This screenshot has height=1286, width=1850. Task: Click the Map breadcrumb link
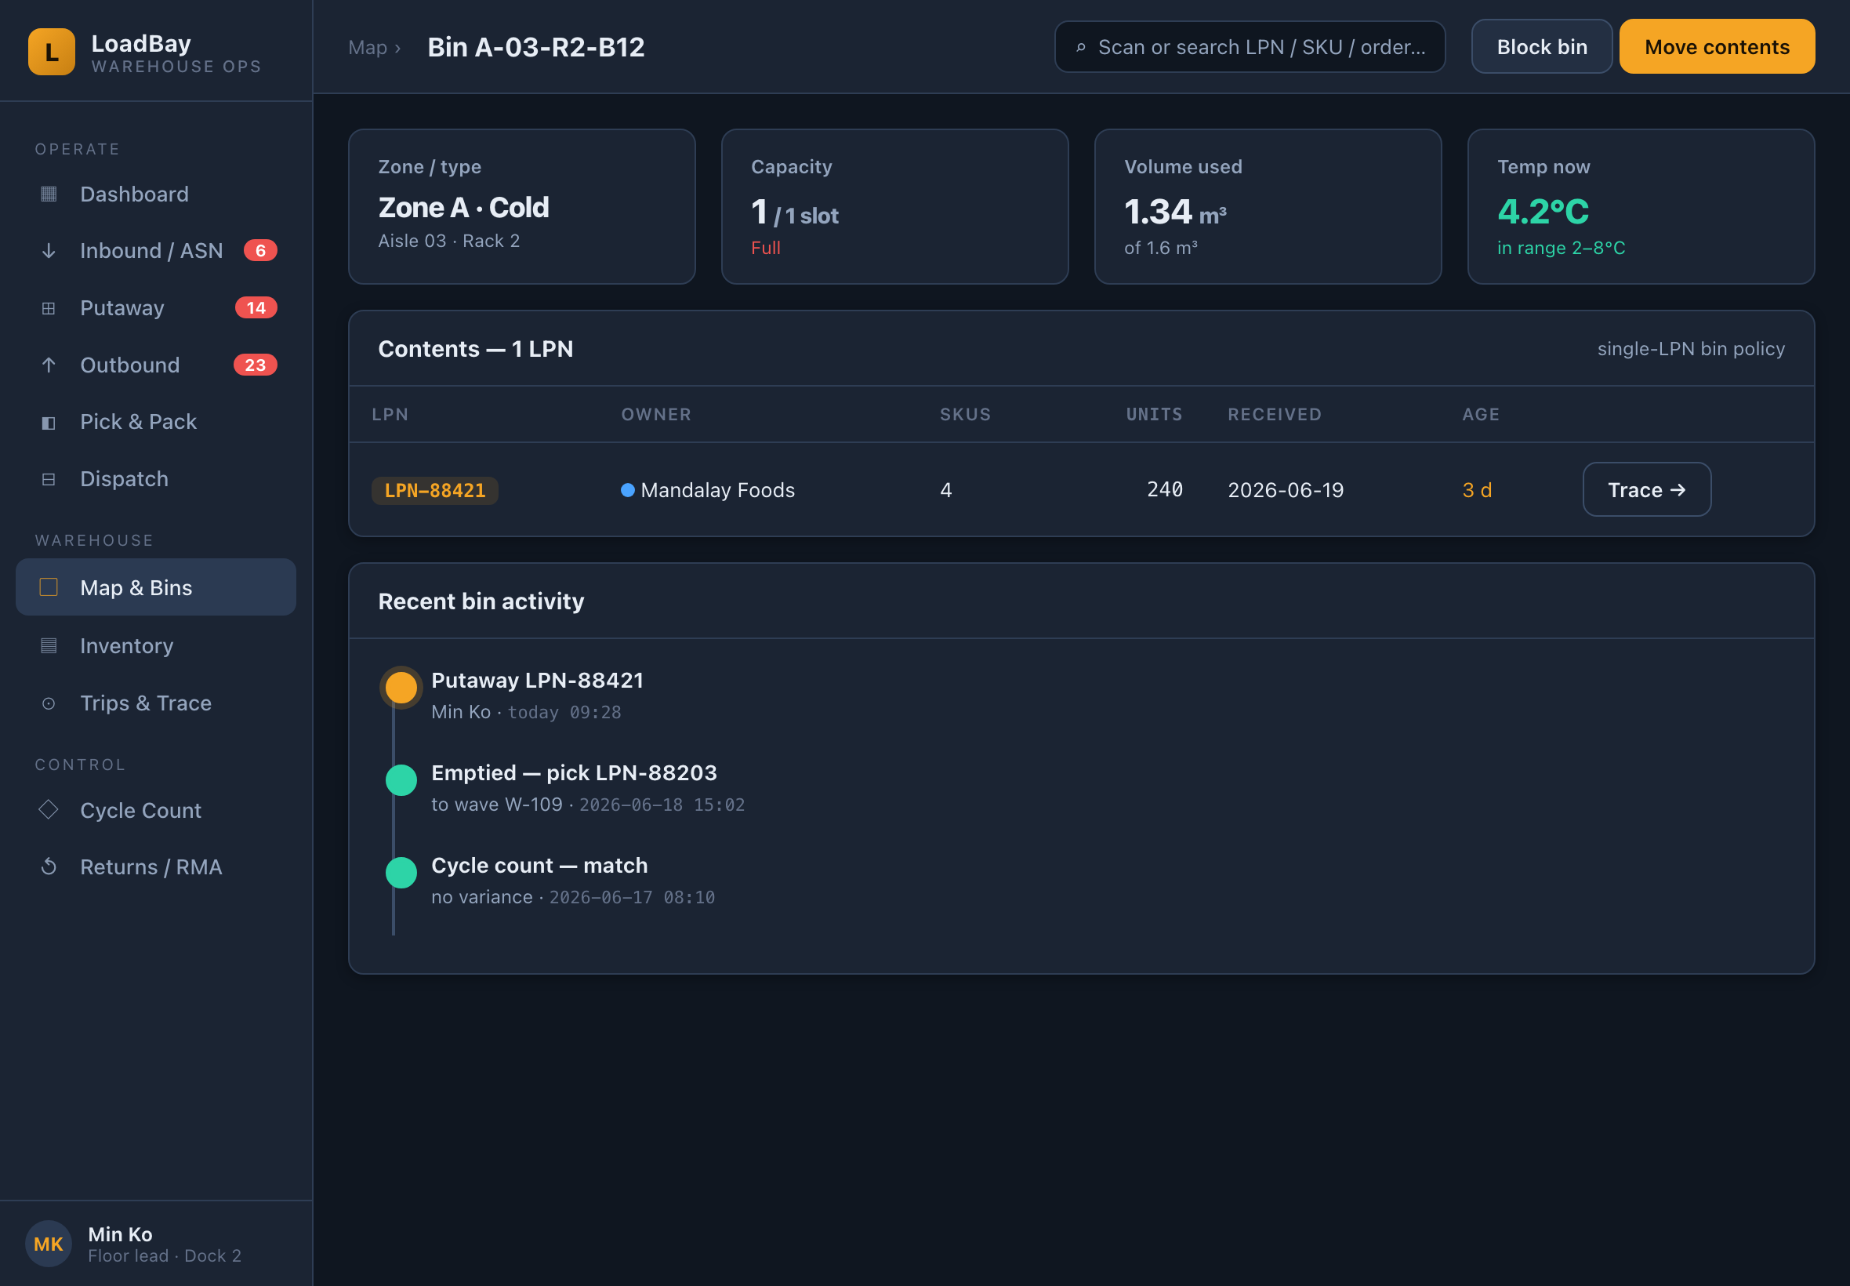tap(368, 48)
